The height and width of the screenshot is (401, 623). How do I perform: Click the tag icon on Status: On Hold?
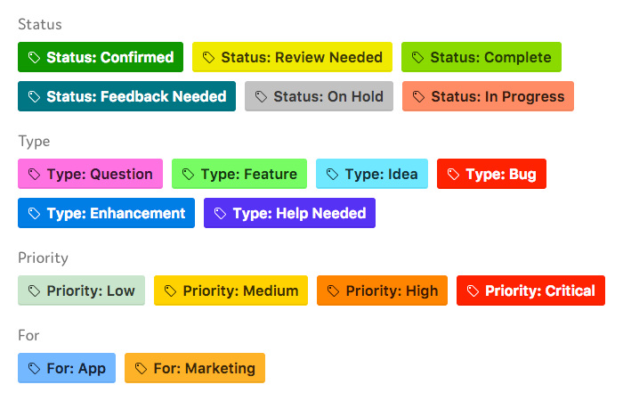coord(261,96)
